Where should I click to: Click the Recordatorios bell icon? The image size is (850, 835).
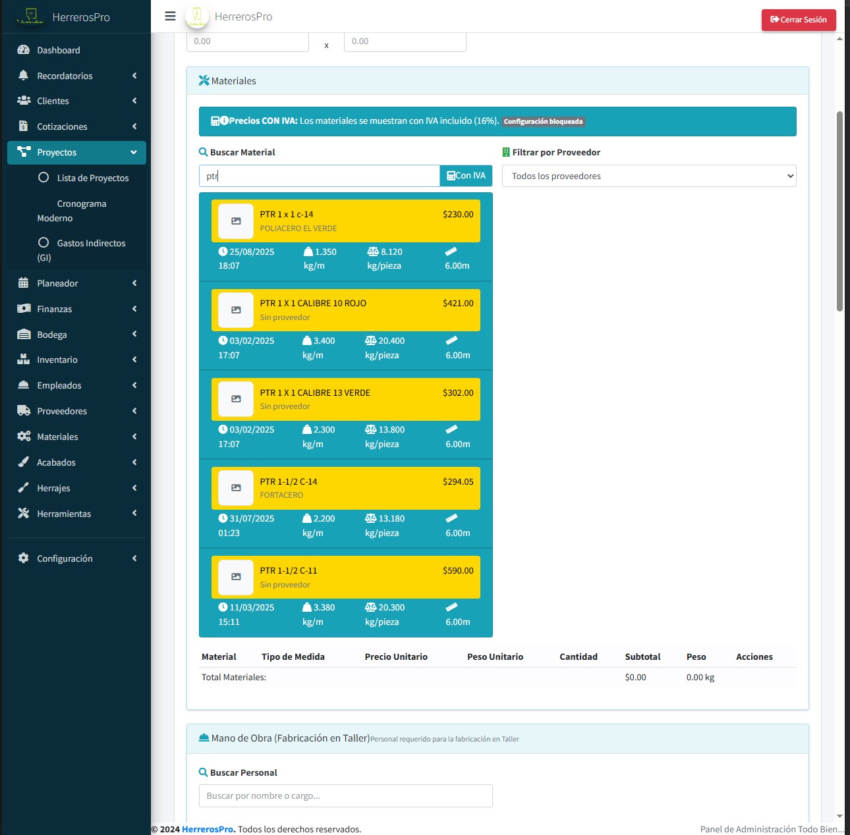pos(24,76)
